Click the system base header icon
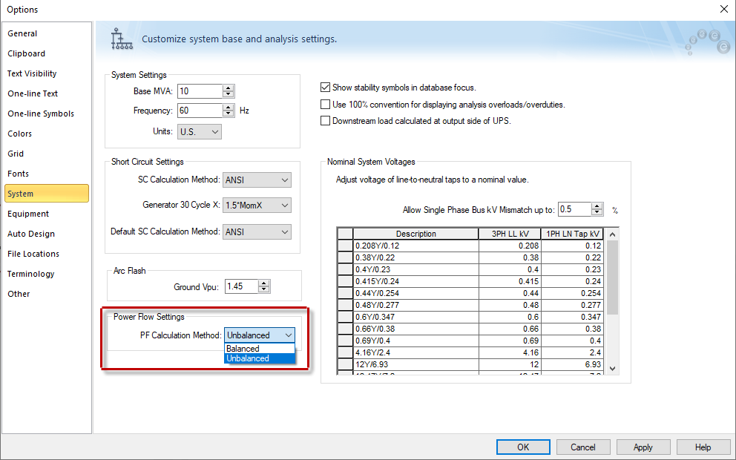This screenshot has width=736, height=460. tap(119, 39)
